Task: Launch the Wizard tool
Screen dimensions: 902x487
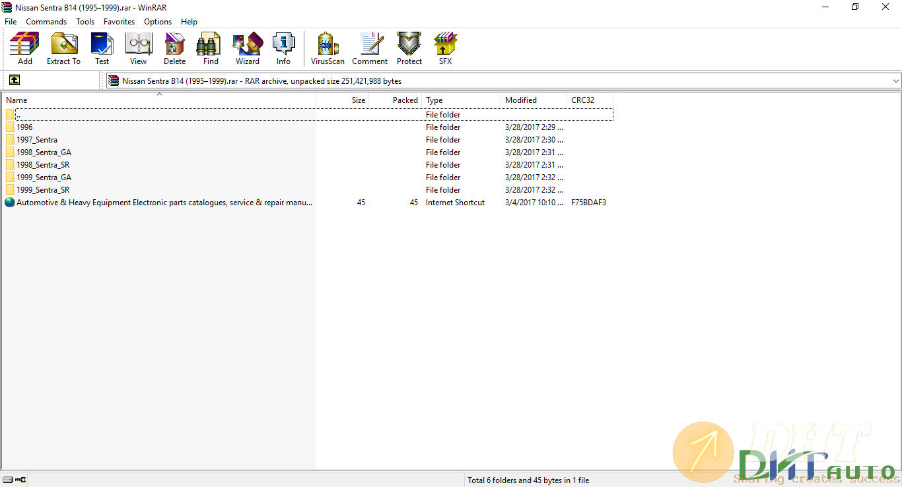Action: point(248,49)
